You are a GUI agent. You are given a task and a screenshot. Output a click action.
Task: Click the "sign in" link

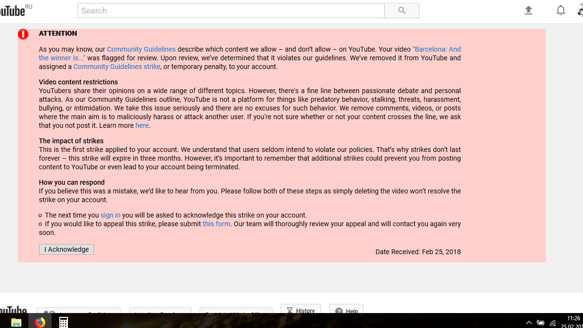pyautogui.click(x=110, y=215)
